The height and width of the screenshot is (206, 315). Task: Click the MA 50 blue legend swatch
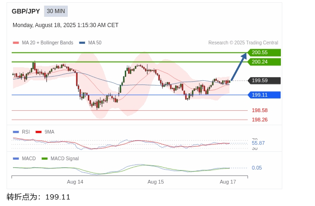tap(82, 43)
